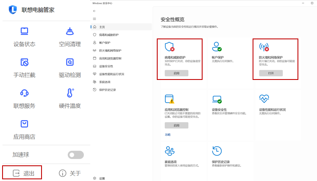Viewport: 317px width, 181px height.
Task: Click the 家庭选项 card title
Action: tap(171, 162)
